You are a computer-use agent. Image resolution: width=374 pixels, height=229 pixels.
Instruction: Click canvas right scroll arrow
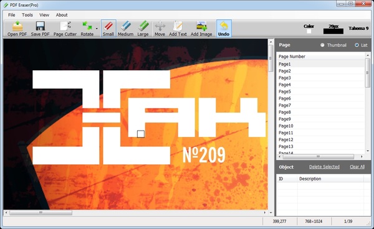[264, 213]
